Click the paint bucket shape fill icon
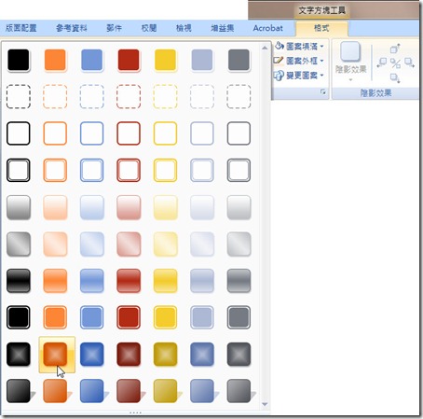Image resolution: width=423 pixels, height=419 pixels. (280, 46)
